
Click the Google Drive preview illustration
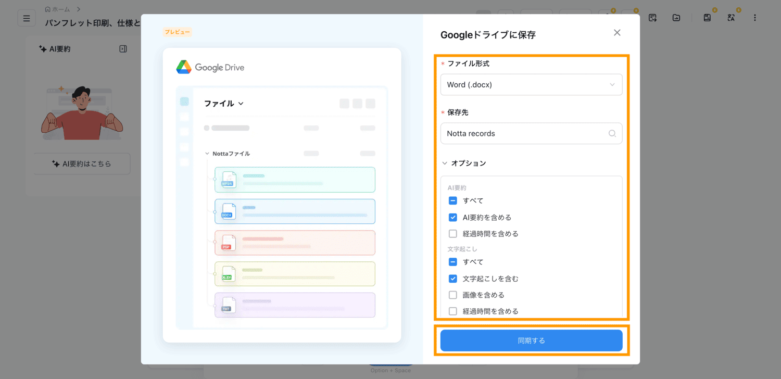tap(282, 195)
